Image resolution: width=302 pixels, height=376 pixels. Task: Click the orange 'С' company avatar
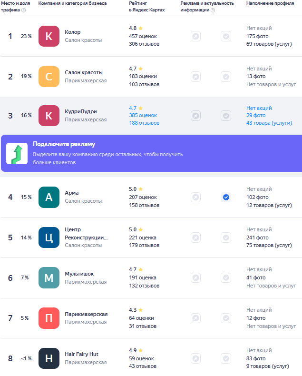49,77
